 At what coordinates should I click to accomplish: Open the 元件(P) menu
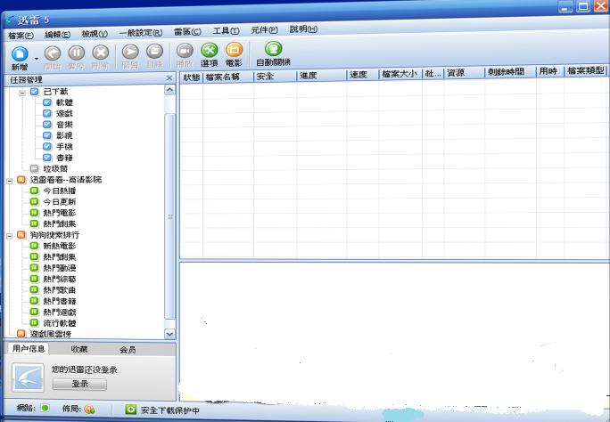tap(264, 30)
